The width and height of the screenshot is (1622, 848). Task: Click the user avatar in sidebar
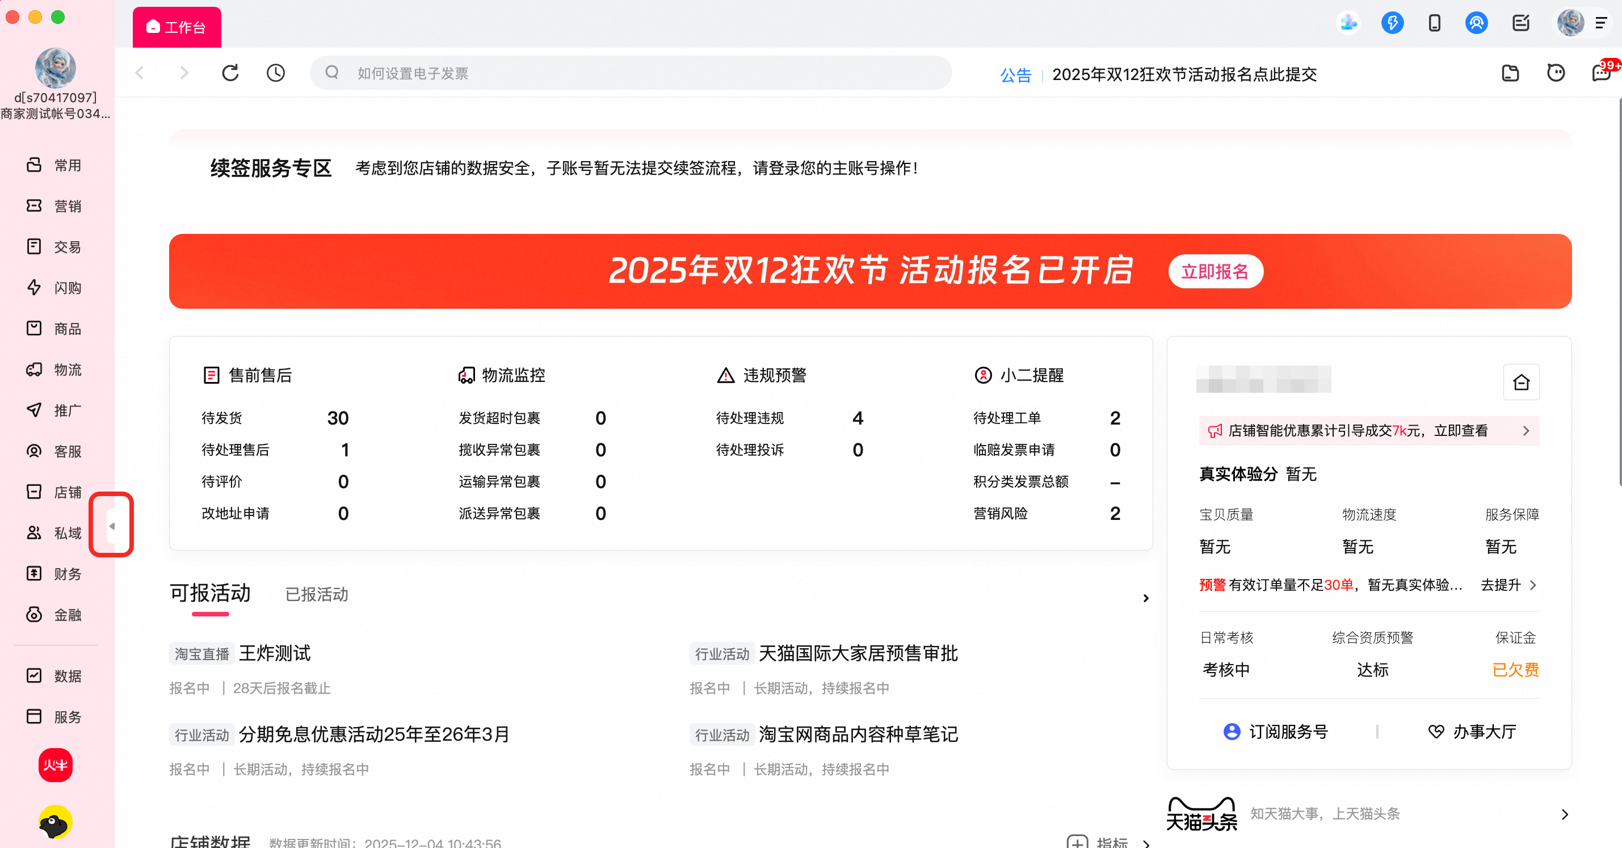pos(56,68)
